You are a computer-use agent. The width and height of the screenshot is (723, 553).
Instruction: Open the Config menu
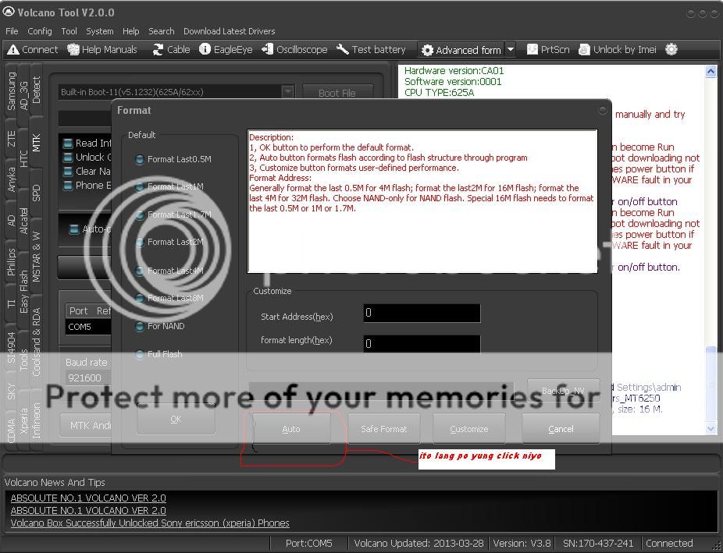39,31
